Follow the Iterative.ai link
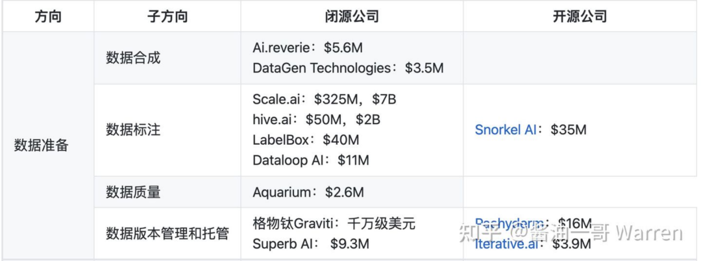Screen dimensions: 701x261 [506, 244]
